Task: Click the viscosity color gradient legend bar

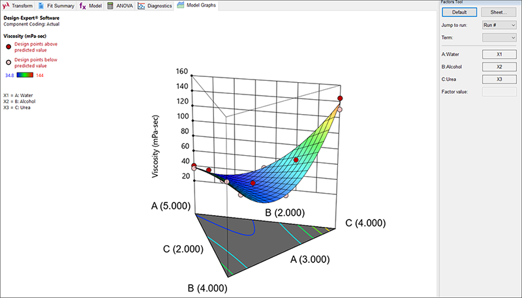Action: pyautogui.click(x=24, y=76)
